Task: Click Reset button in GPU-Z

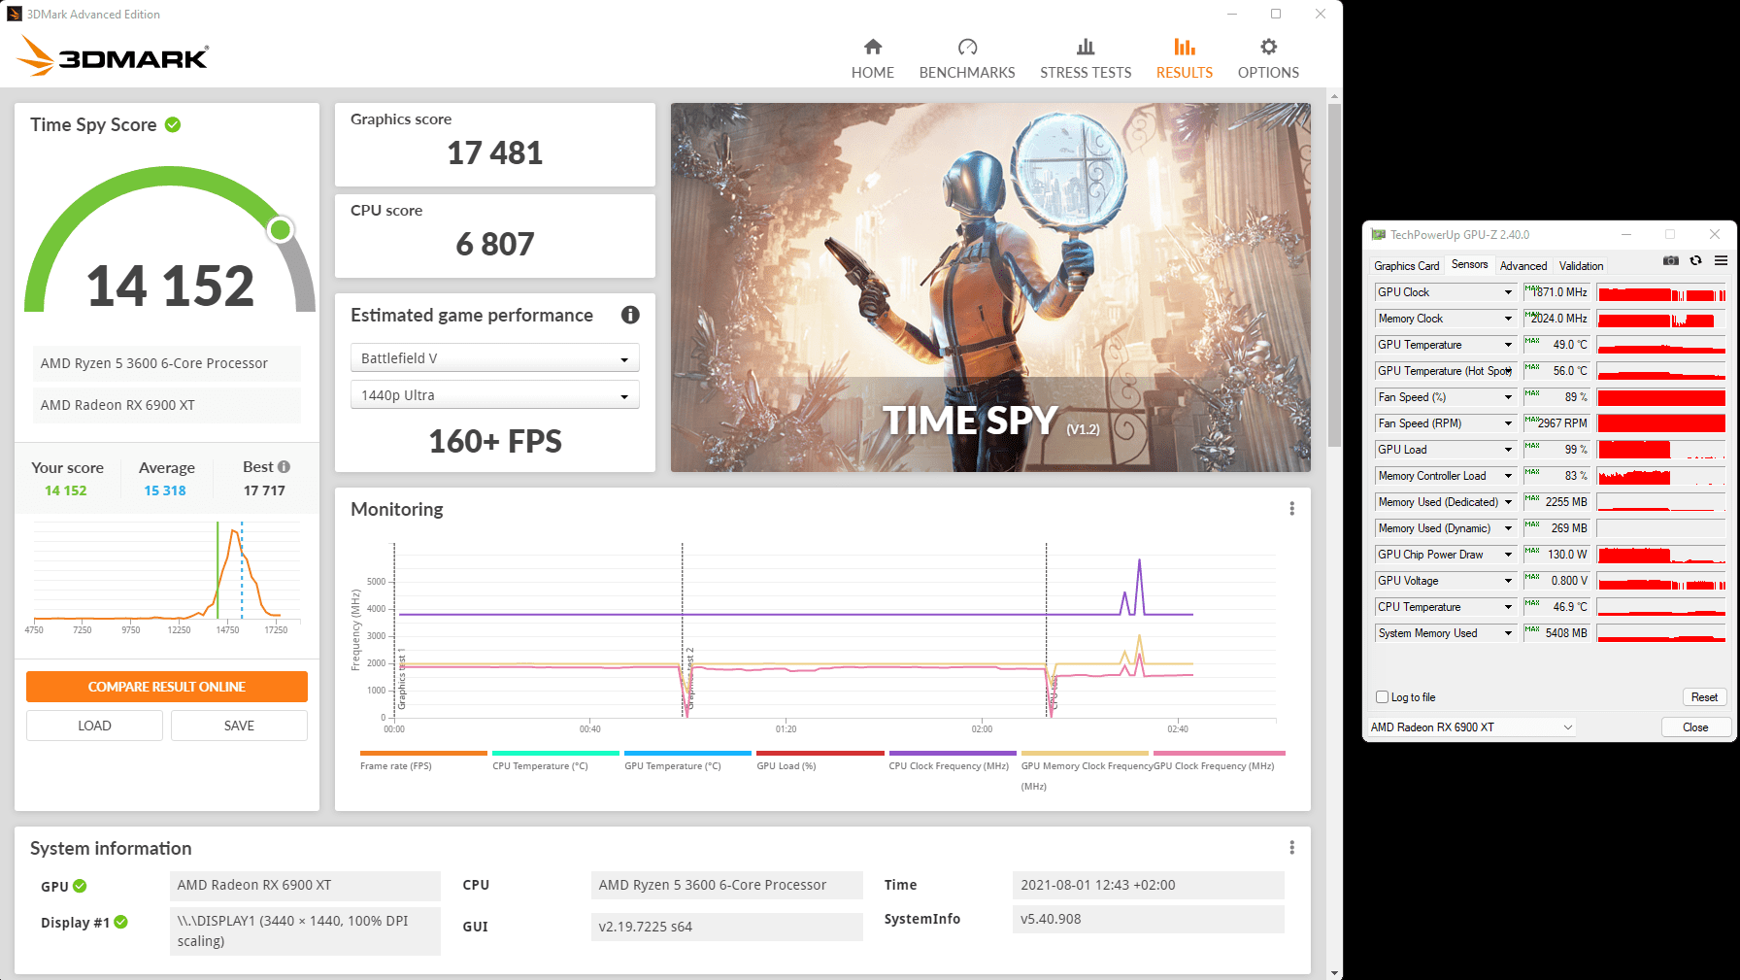Action: pyautogui.click(x=1704, y=697)
